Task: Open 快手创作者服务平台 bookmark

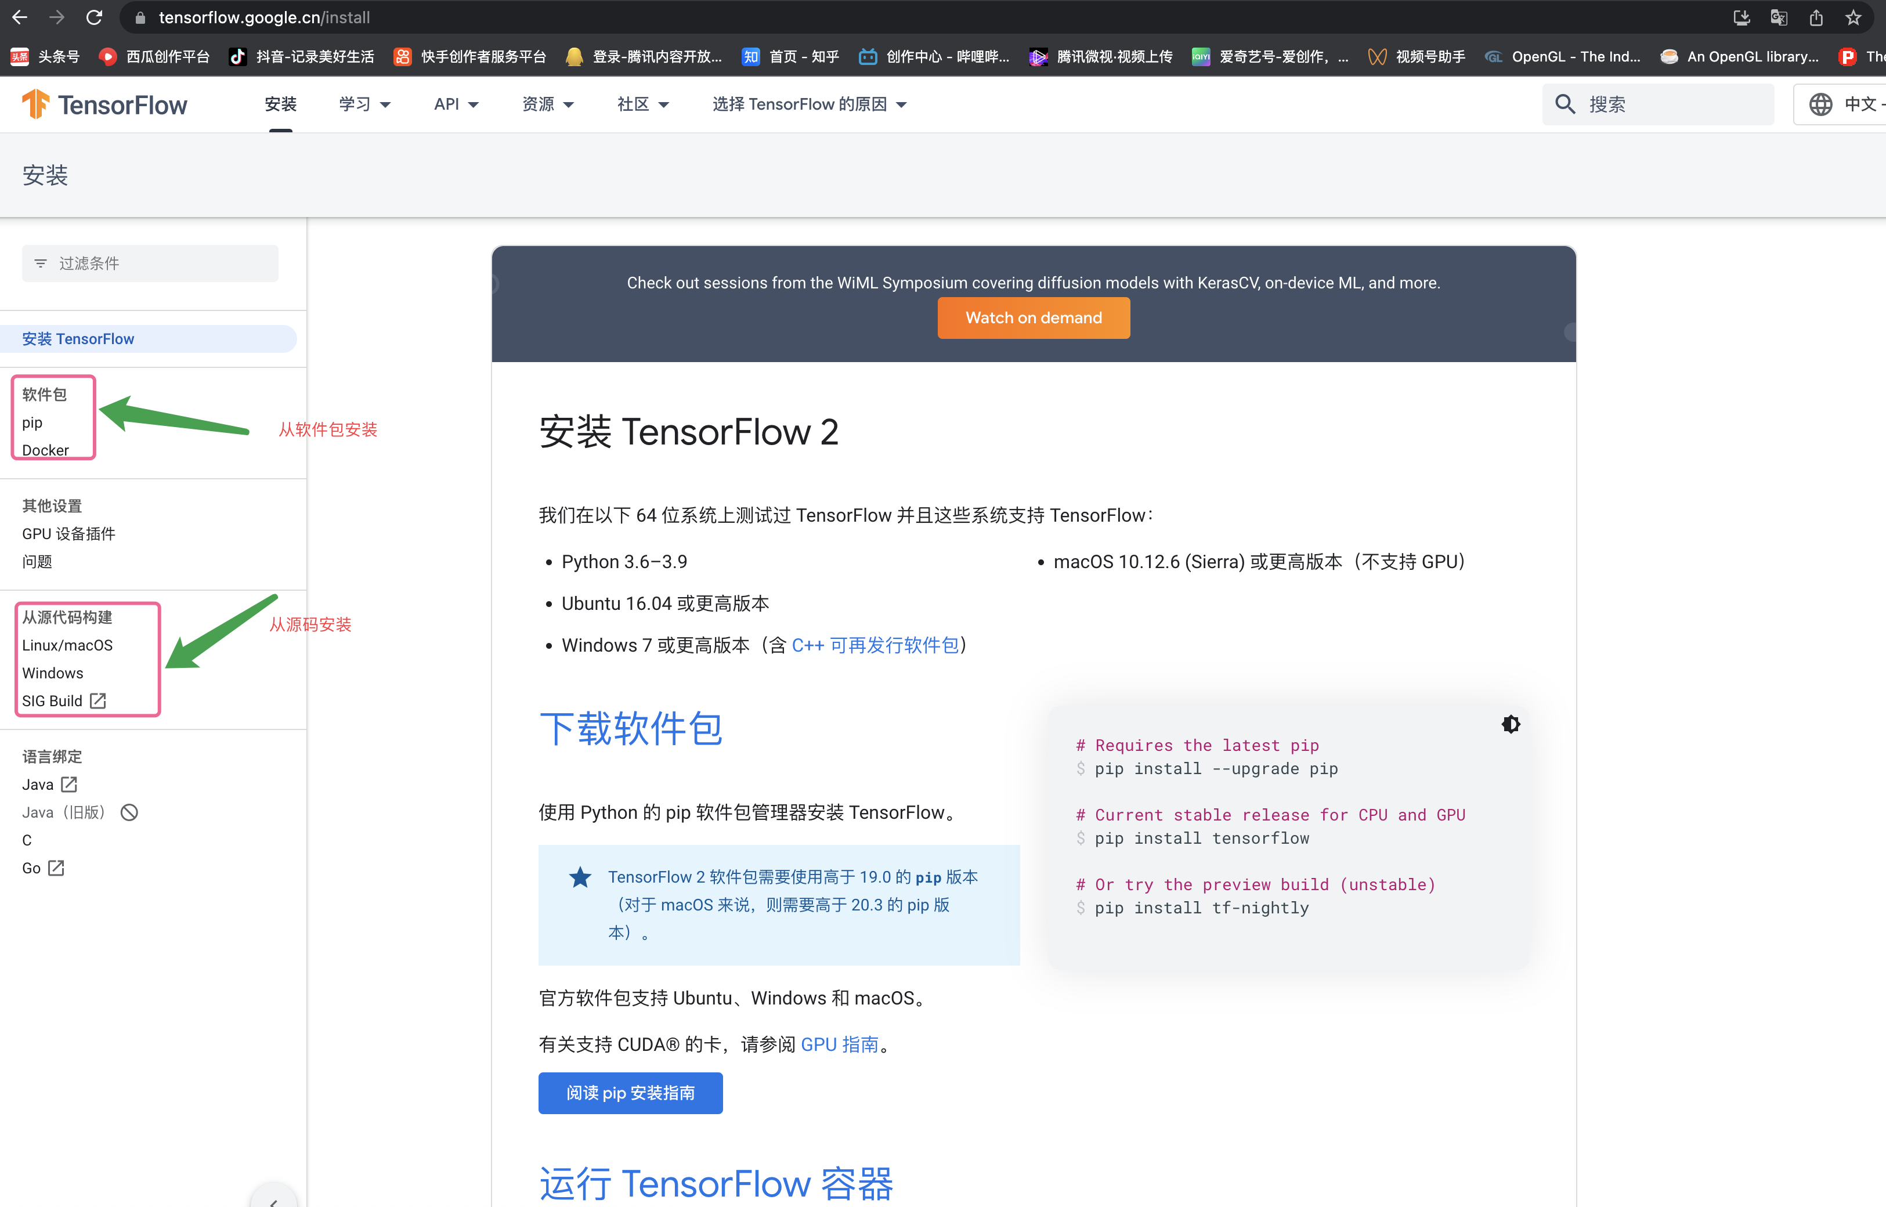Action: (470, 56)
